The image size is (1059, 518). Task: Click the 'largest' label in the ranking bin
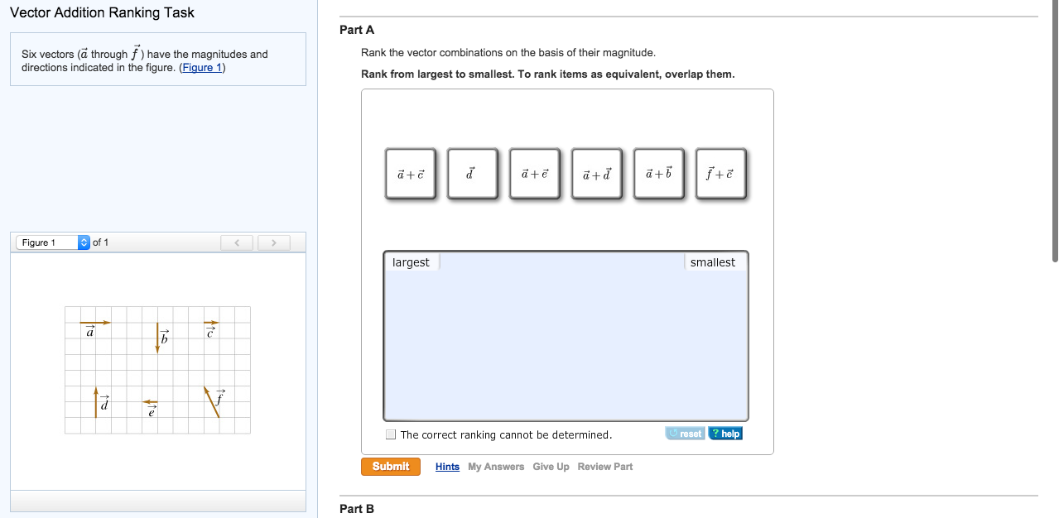(412, 261)
